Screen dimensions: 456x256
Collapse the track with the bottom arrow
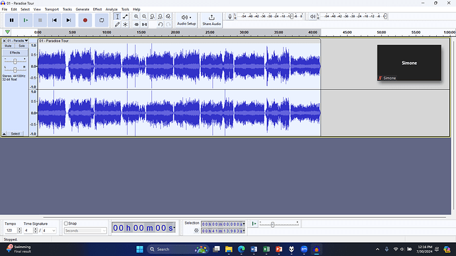(4, 134)
